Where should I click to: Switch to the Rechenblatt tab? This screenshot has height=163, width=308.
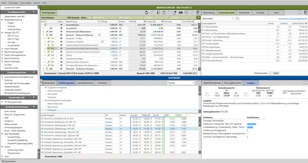coord(244,12)
